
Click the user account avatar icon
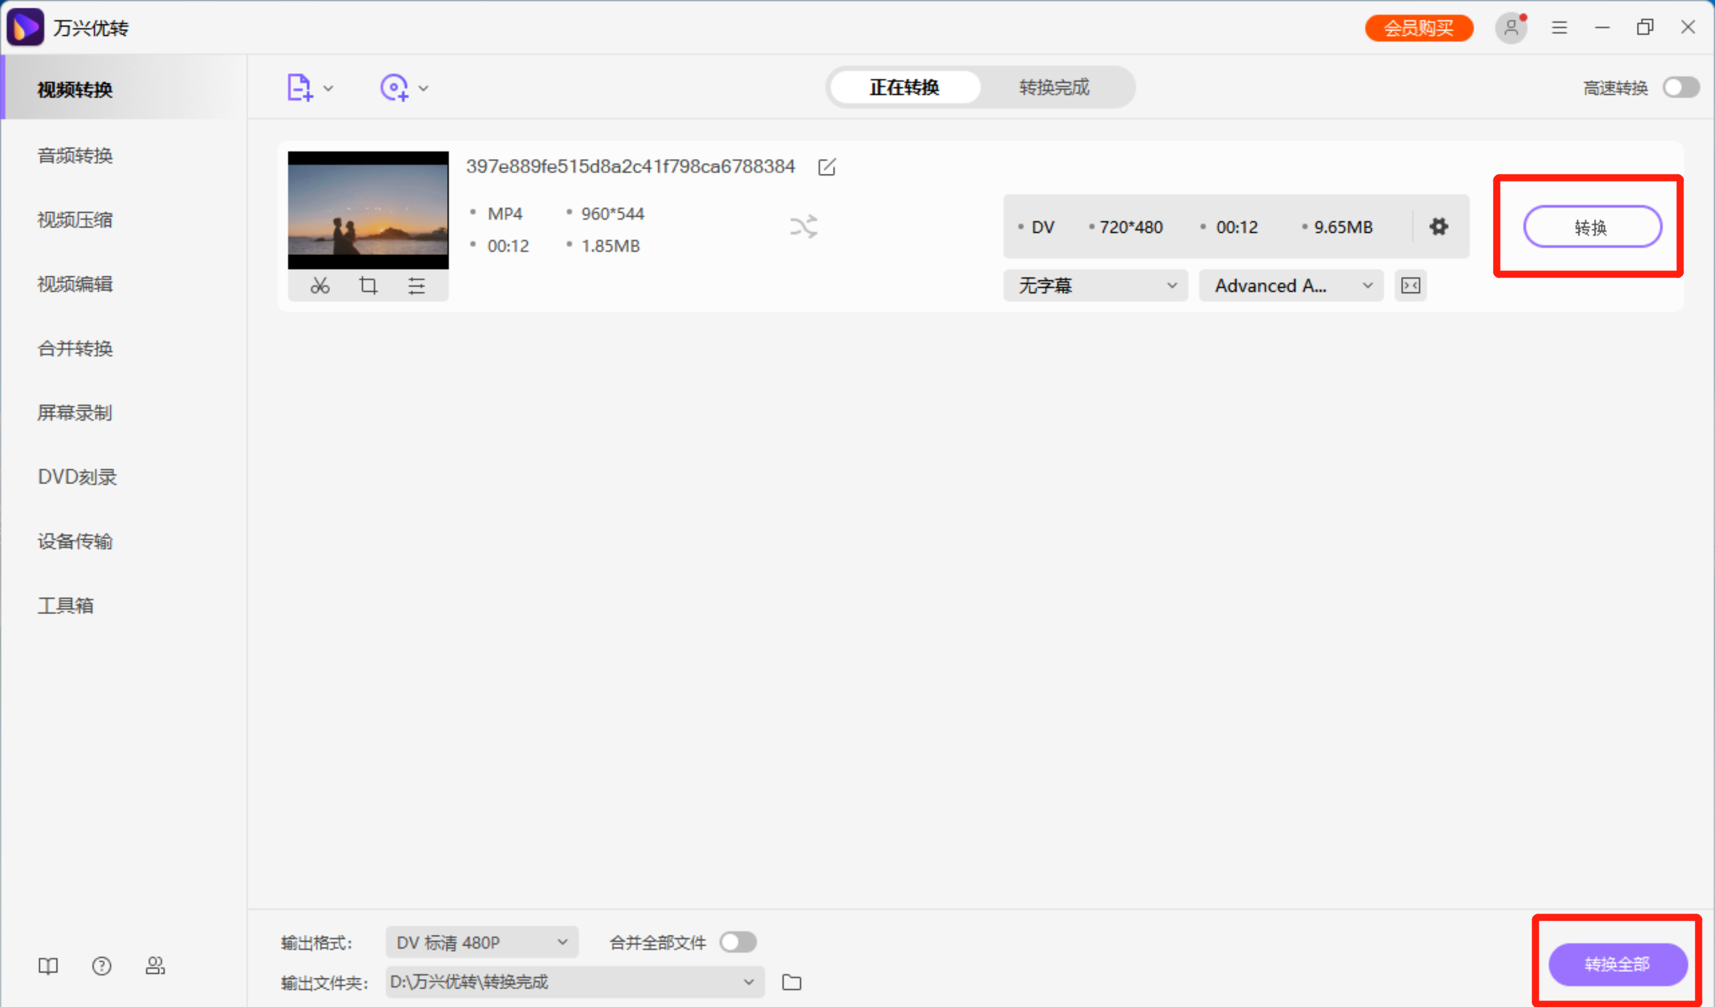point(1511,28)
